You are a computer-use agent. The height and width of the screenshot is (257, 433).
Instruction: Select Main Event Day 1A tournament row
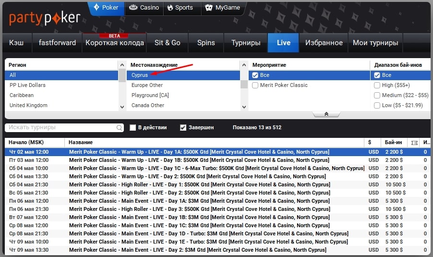(x=217, y=201)
